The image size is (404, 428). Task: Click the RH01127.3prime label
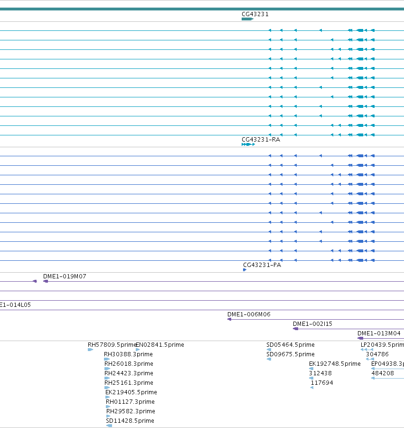point(130,402)
